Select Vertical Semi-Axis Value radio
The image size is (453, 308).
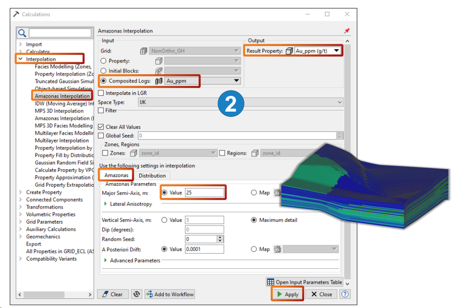(164, 220)
